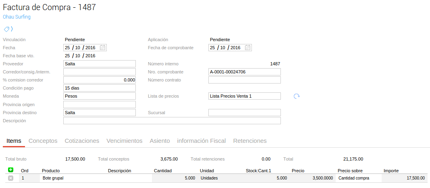430x188 pixels.
Task: Open the Ohau Surfing link
Action: point(17,17)
